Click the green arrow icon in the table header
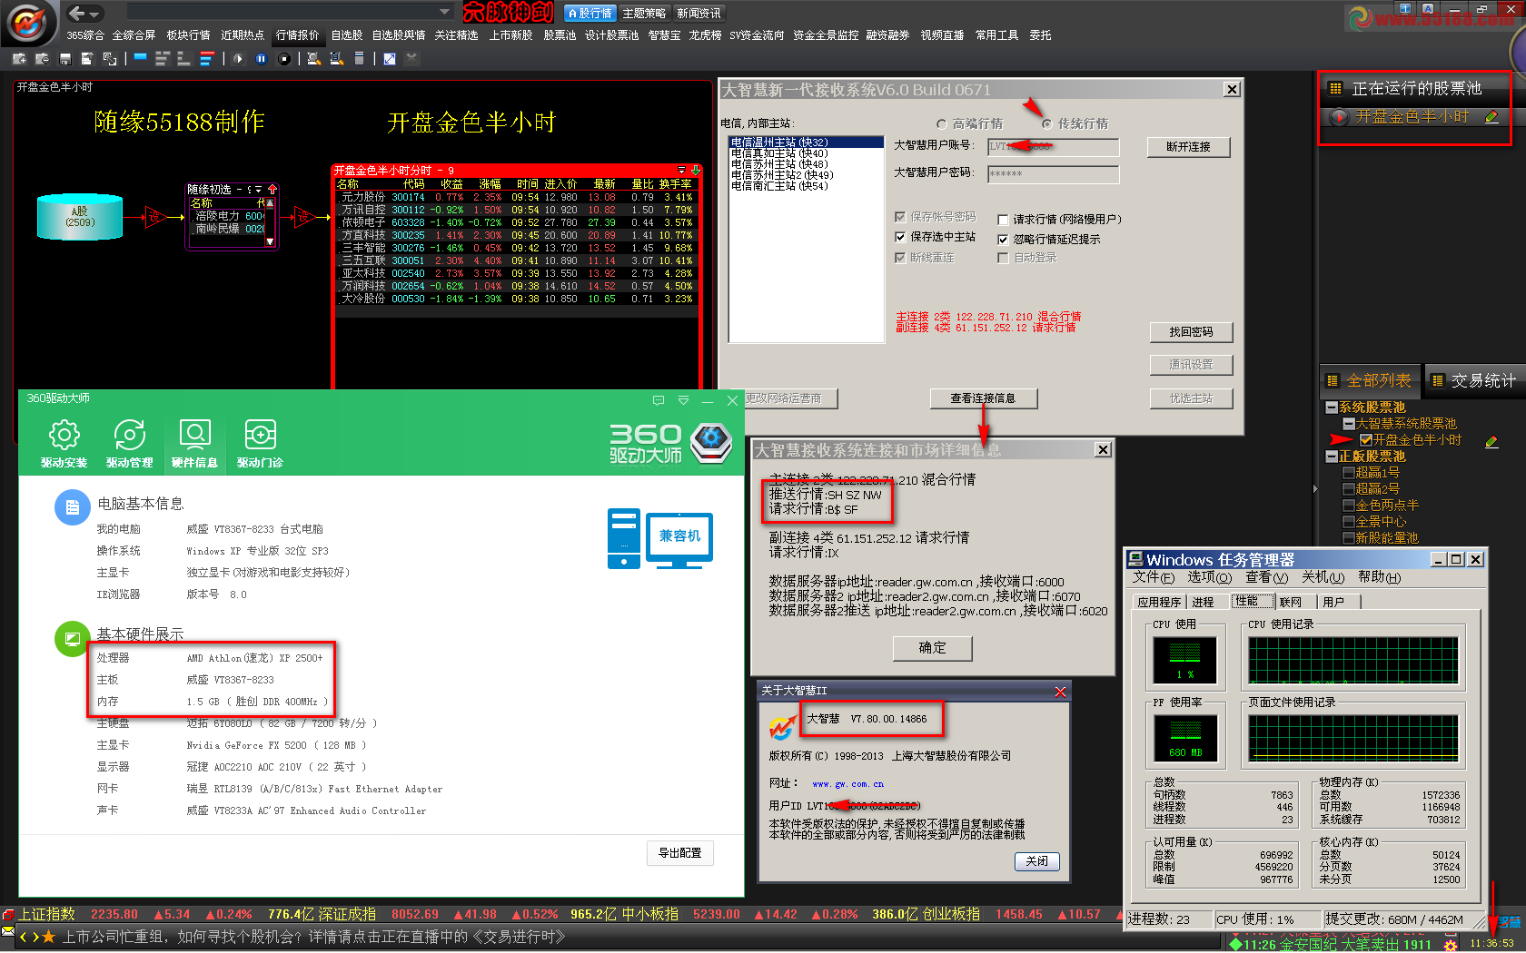 pos(696,171)
